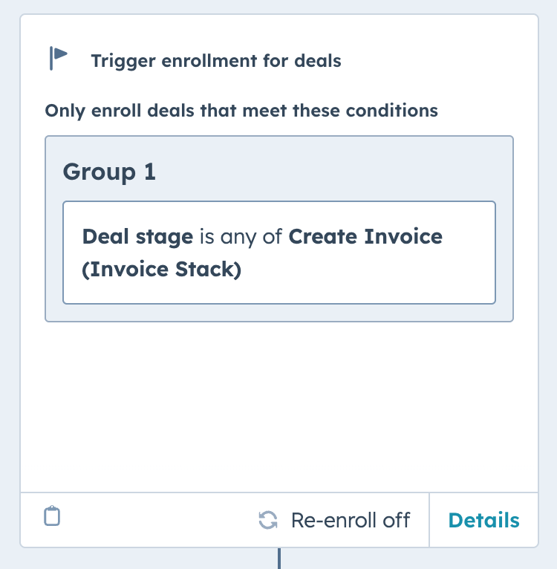Open Details for the enrollment trigger
Viewport: 557px width, 569px height.
(483, 520)
